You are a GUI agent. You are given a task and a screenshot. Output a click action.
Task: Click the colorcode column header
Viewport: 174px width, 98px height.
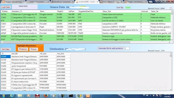[145, 11]
